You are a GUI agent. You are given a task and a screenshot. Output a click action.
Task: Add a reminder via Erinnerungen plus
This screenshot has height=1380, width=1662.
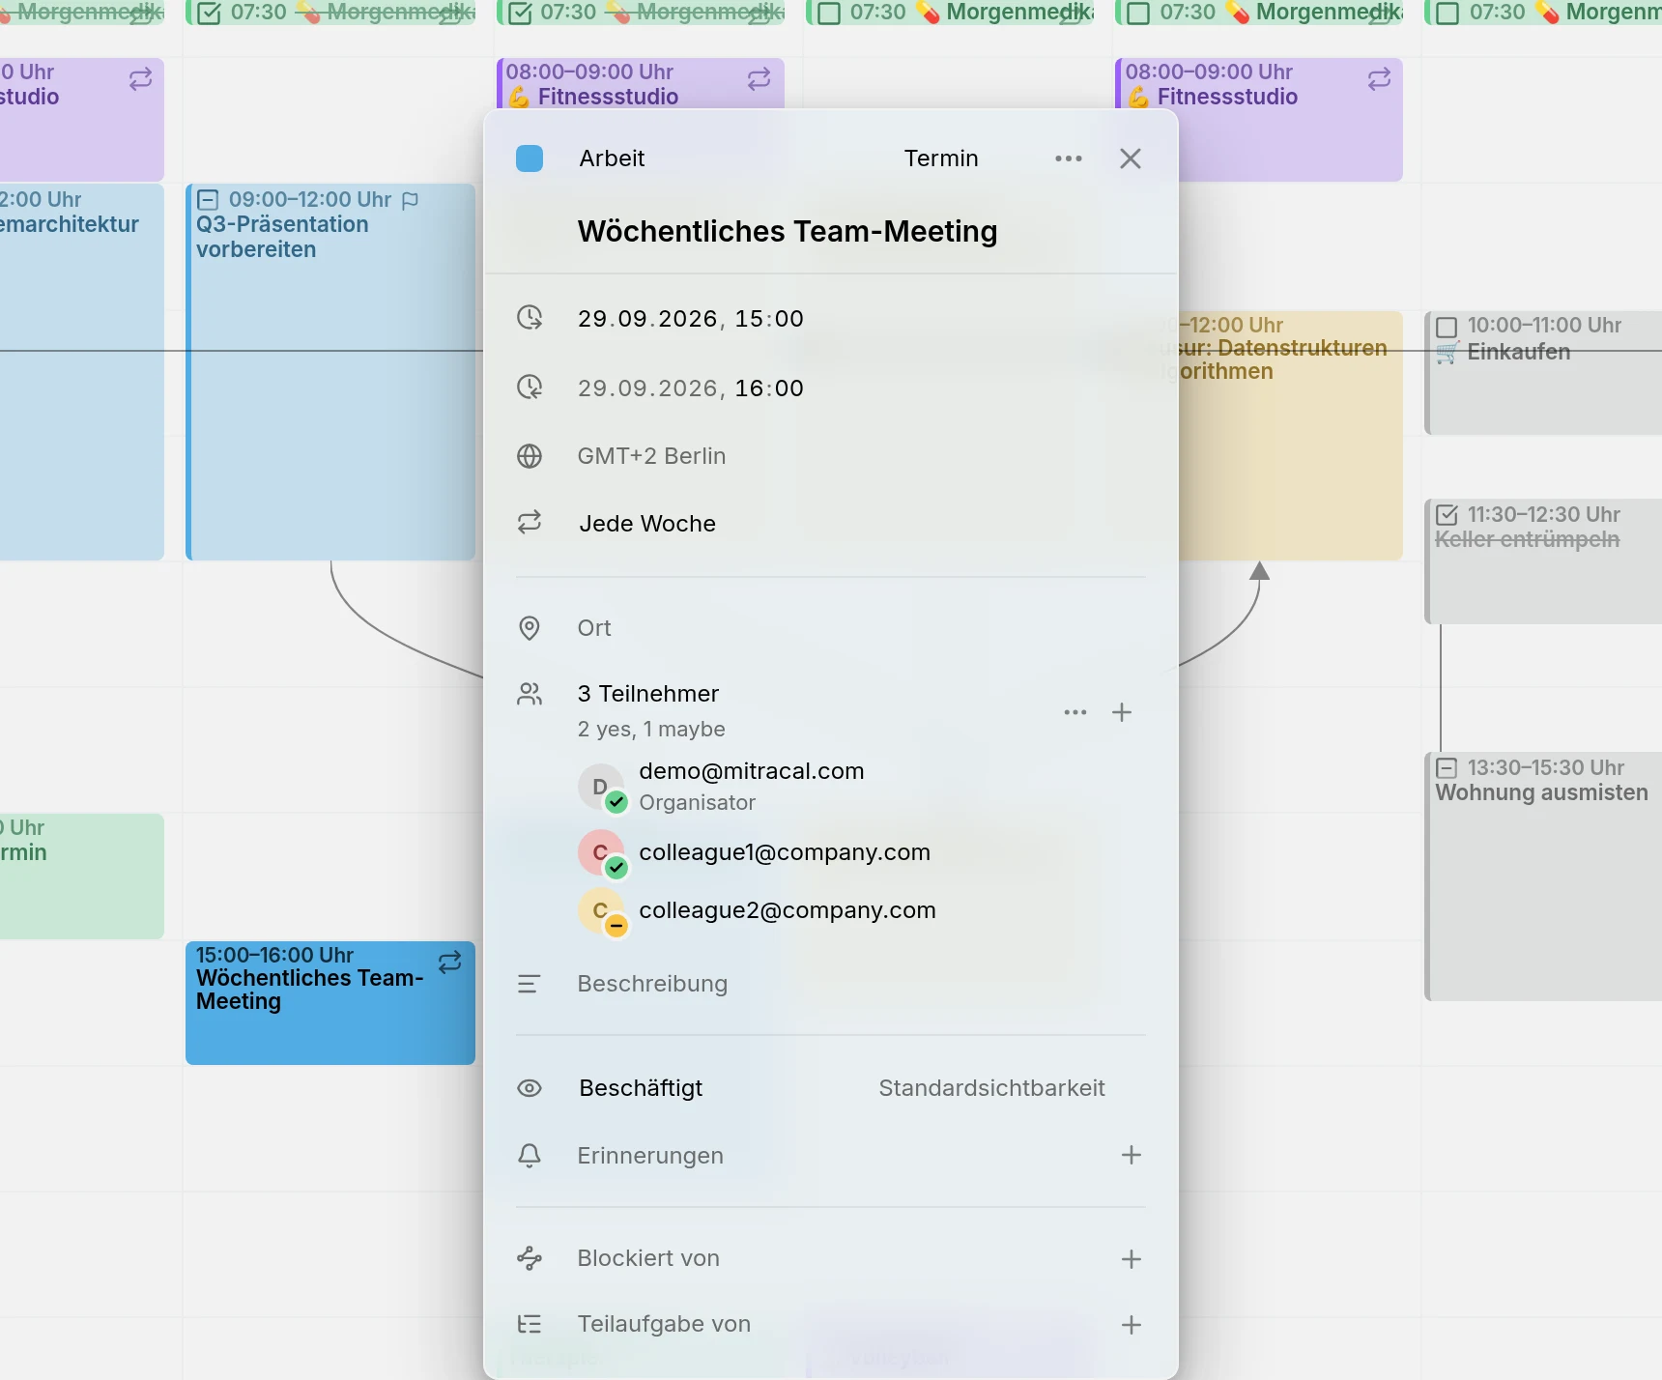[1132, 1155]
